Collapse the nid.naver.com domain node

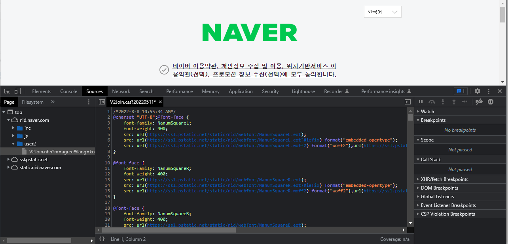(8, 120)
